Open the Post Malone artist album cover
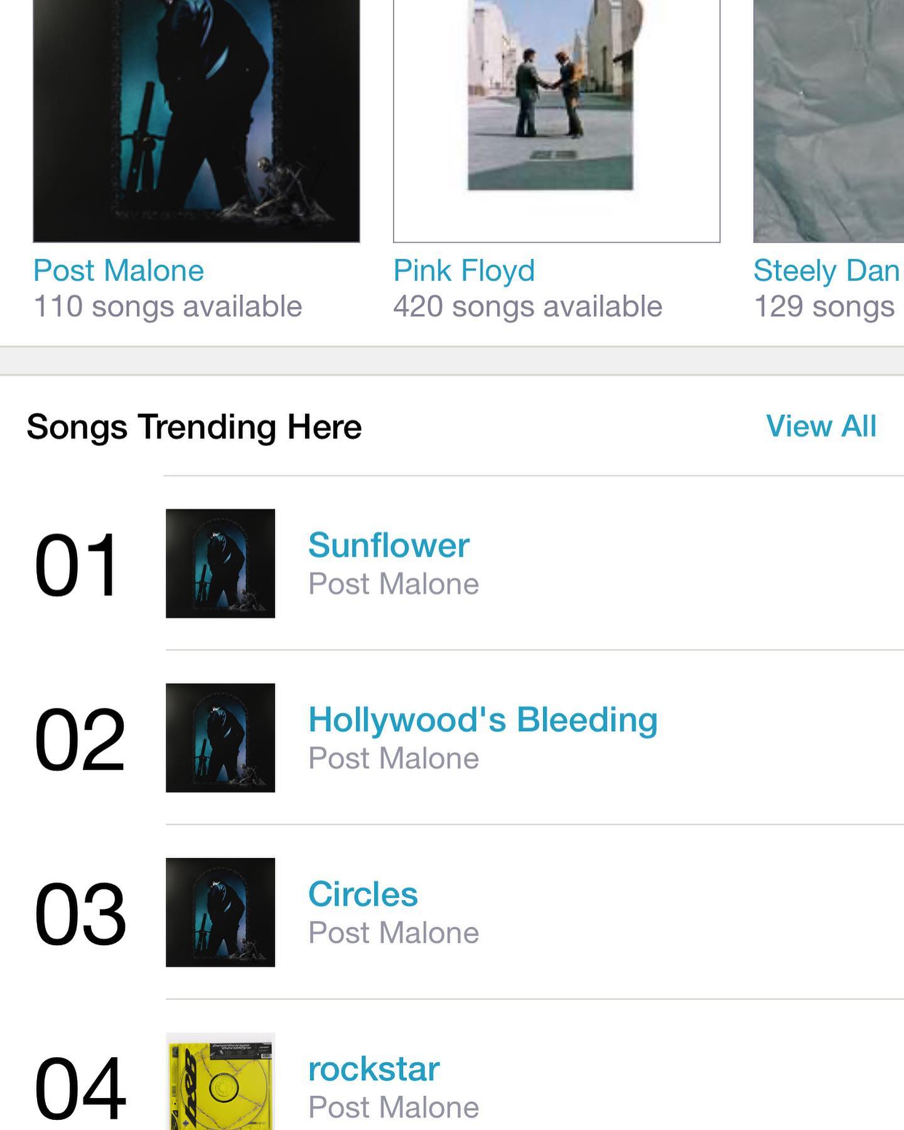The width and height of the screenshot is (904, 1130). click(x=196, y=121)
